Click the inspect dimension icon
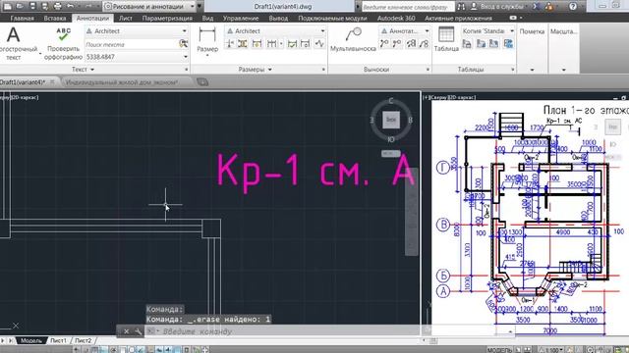 293,43
